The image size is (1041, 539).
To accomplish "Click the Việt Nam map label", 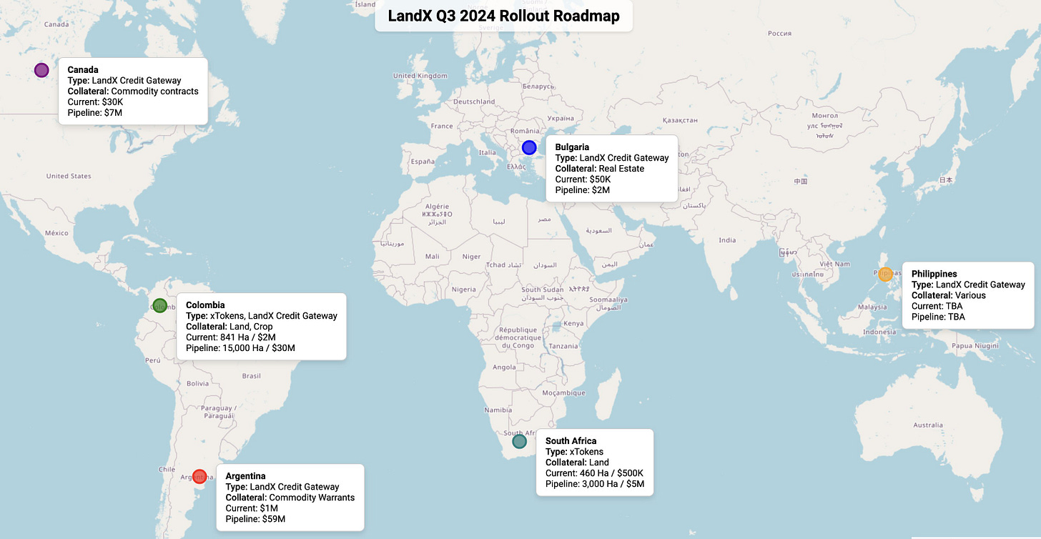I will point(836,264).
